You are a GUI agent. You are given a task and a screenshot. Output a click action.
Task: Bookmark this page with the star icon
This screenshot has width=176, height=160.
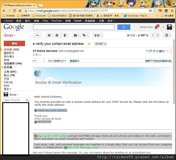[x=155, y=11]
